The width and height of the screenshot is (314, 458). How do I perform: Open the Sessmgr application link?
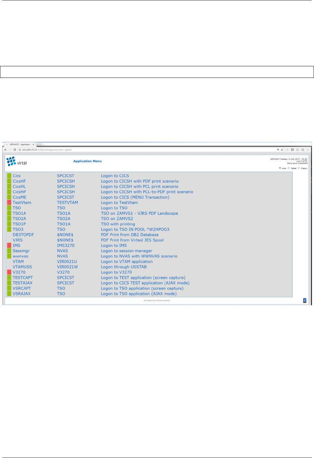point(21,251)
